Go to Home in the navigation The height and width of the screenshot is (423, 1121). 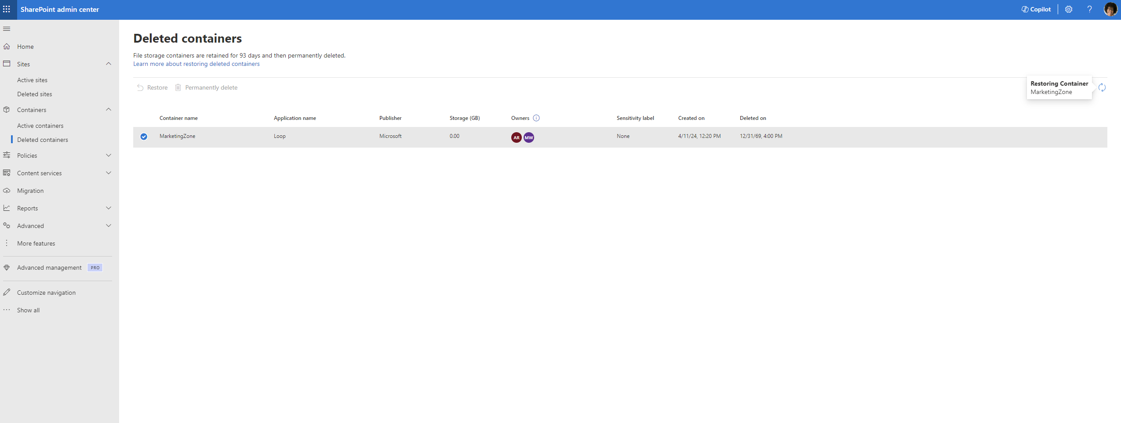[x=25, y=47]
